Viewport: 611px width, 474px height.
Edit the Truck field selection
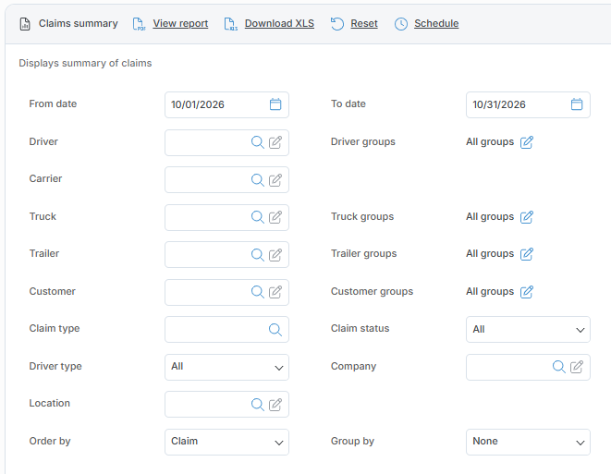point(275,217)
